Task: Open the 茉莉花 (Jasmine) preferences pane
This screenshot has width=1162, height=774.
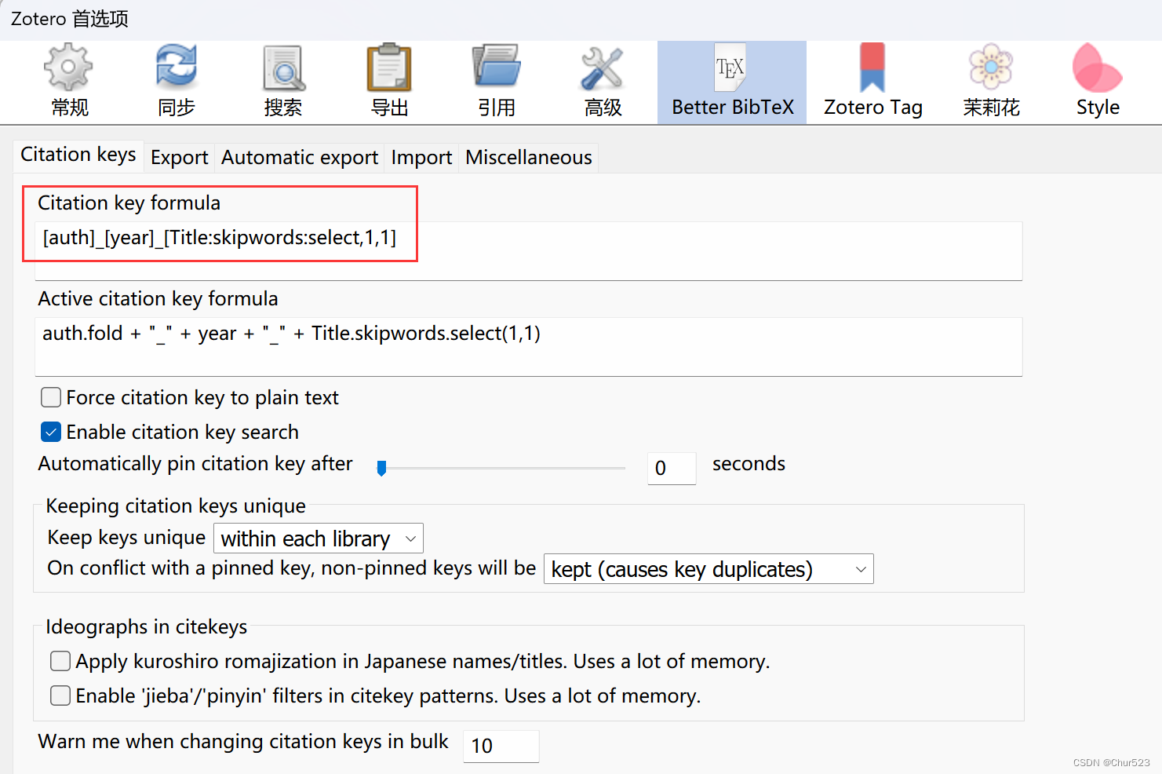Action: 991,82
